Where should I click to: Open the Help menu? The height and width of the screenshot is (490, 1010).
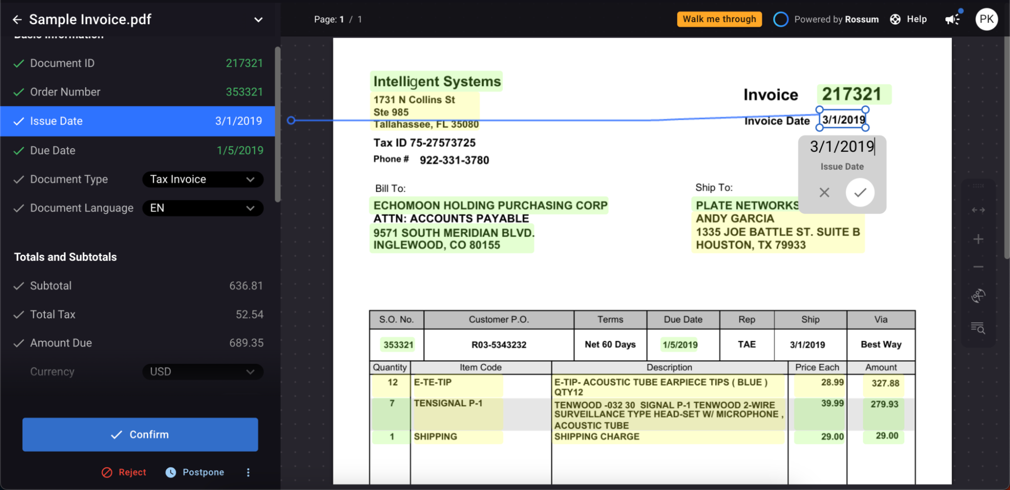(908, 19)
